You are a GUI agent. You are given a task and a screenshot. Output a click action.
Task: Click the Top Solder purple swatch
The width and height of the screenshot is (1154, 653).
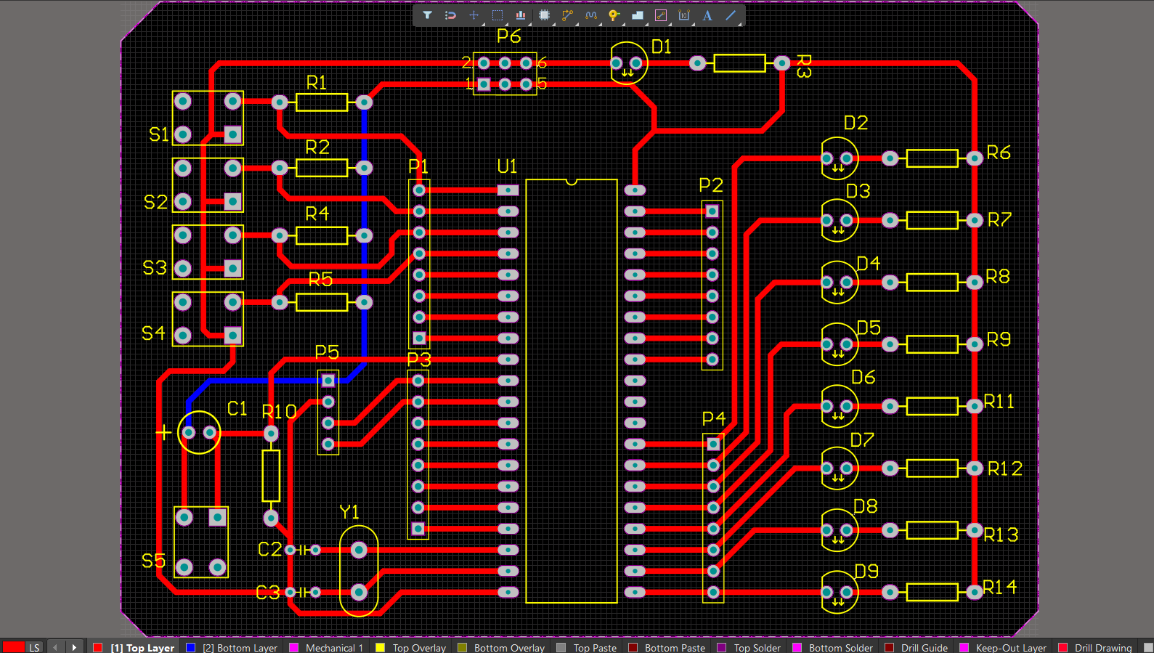tap(722, 647)
